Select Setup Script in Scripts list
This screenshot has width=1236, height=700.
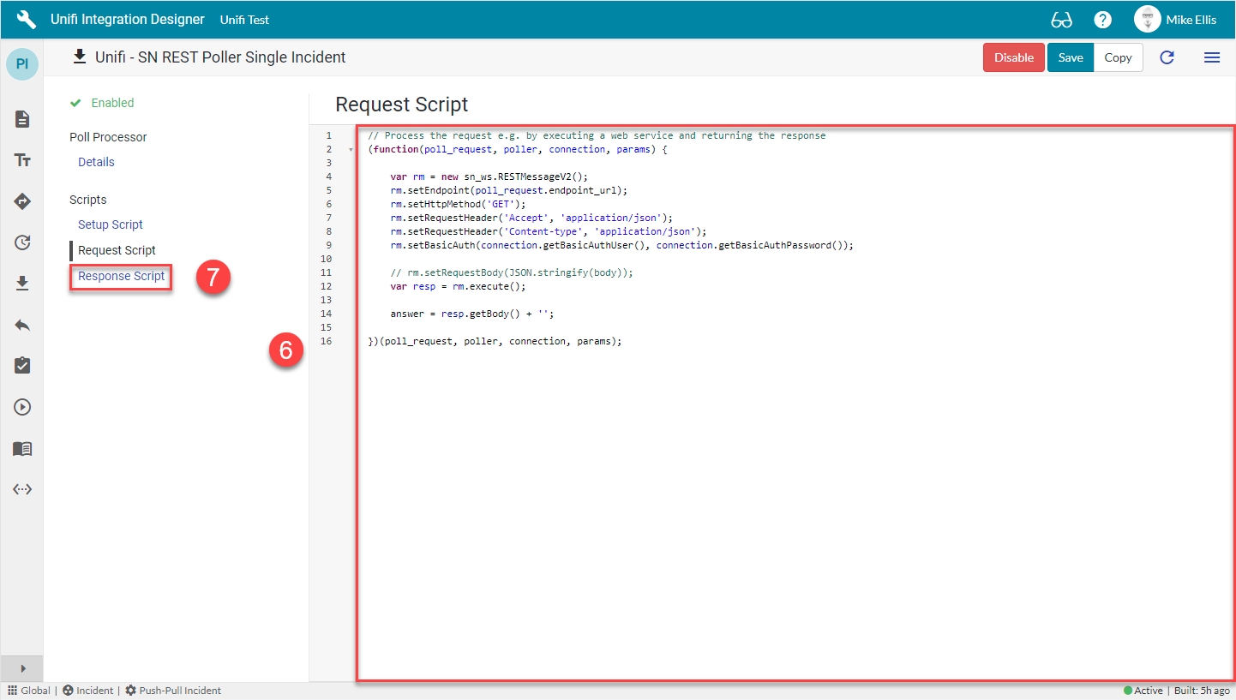(x=111, y=224)
